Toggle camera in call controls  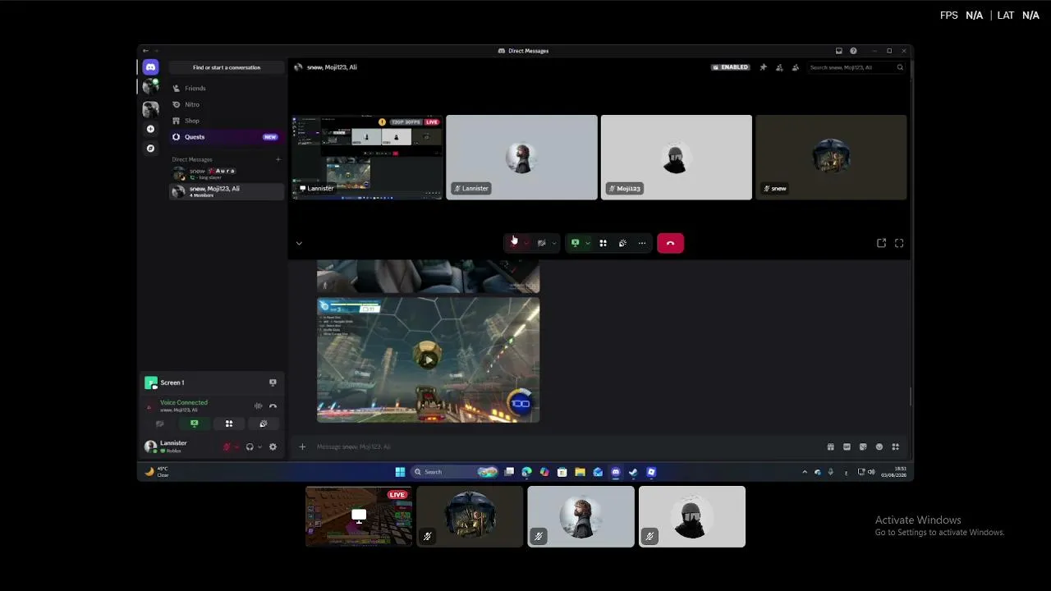(x=541, y=243)
